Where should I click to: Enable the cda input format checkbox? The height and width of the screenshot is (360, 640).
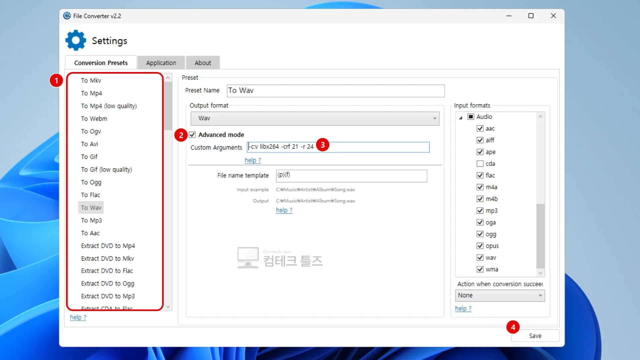pos(480,164)
